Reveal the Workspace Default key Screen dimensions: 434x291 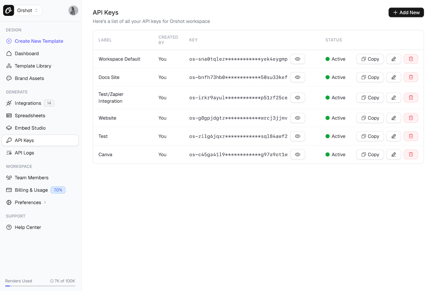(298, 59)
